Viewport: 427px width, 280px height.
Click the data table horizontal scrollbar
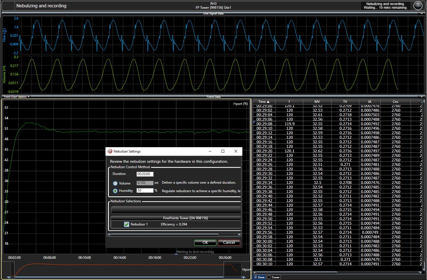coord(297,273)
